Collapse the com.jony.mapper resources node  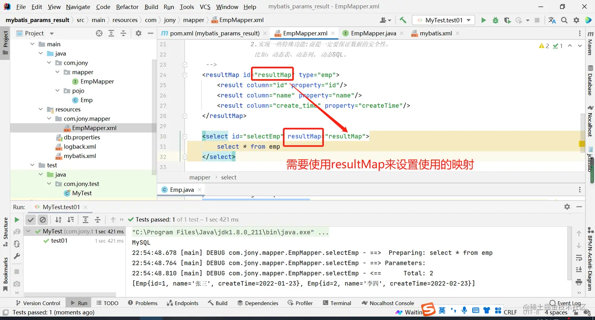49,119
